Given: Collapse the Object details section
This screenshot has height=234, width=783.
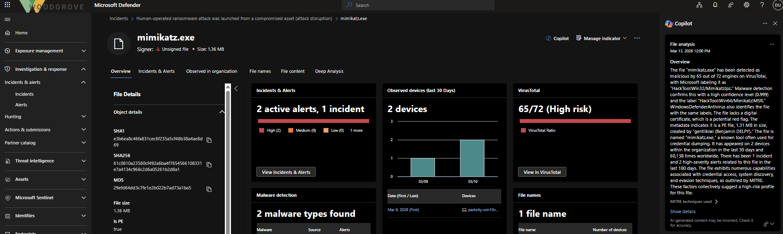Looking at the screenshot, I should [x=222, y=112].
